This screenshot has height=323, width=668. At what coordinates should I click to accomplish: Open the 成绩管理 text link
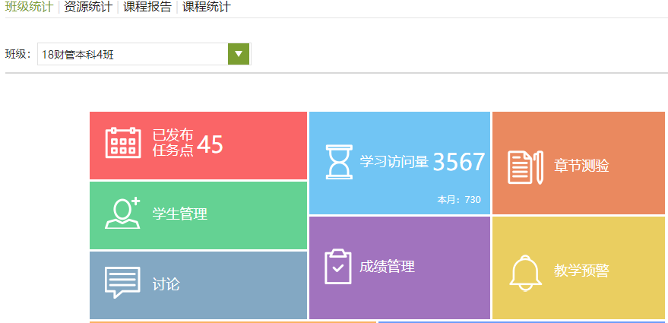(387, 267)
